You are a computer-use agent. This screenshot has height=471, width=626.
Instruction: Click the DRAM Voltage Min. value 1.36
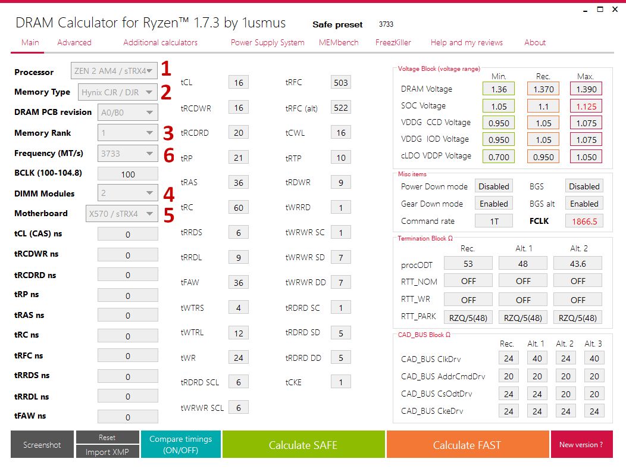[x=499, y=89]
